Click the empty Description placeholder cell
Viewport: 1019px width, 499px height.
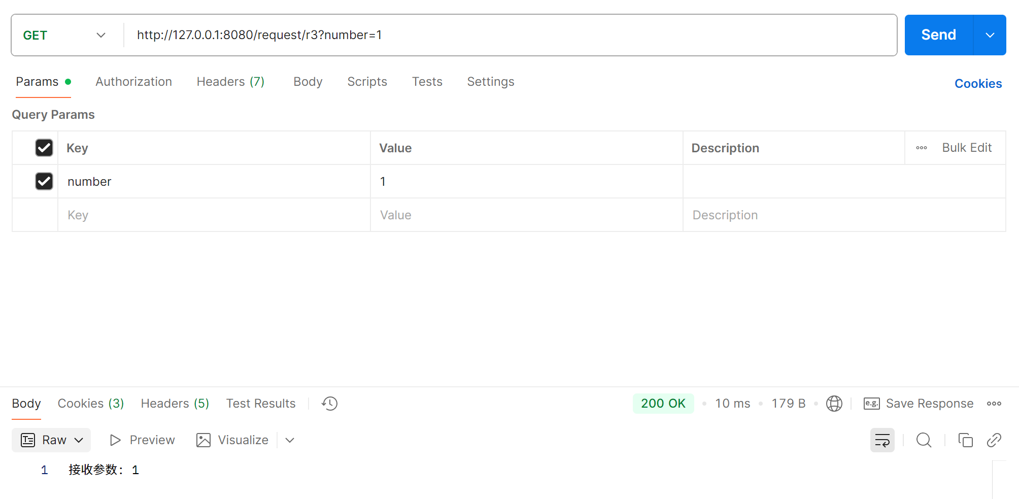844,215
